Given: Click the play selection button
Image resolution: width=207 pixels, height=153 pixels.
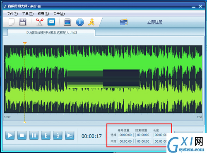Looking at the screenshot, I should coord(70,136).
